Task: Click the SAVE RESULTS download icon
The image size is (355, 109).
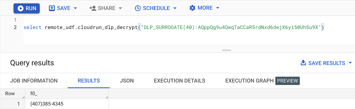Action: pyautogui.click(x=303, y=63)
